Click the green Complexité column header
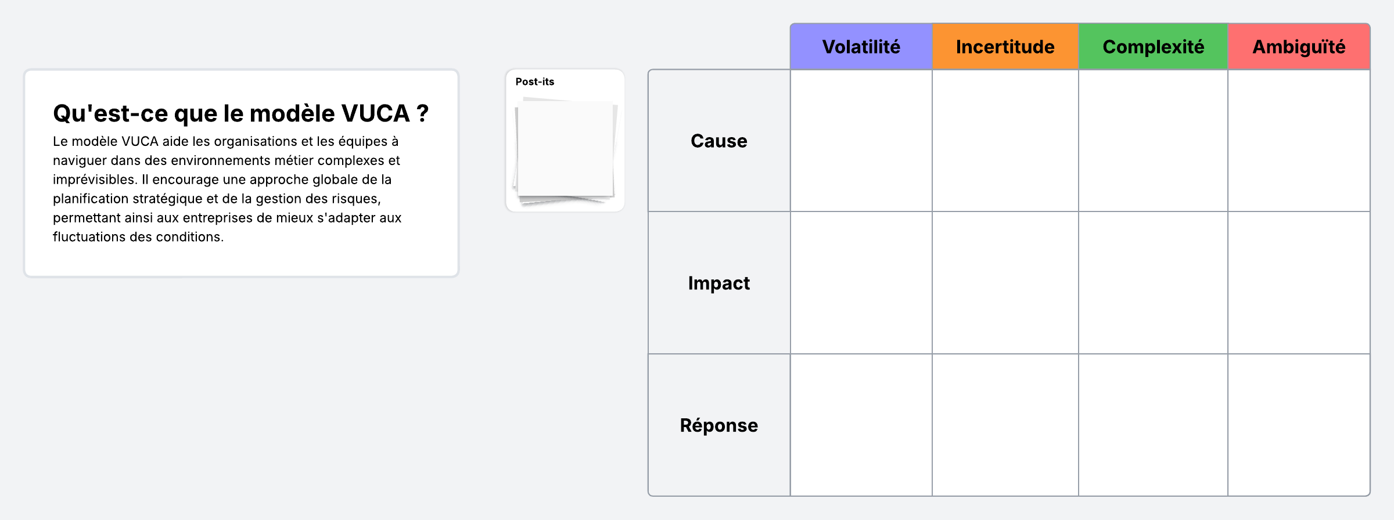Image resolution: width=1394 pixels, height=520 pixels. 1153,46
